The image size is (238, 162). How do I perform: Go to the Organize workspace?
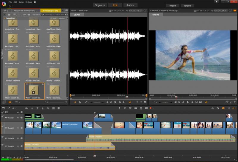pyautogui.click(x=100, y=5)
